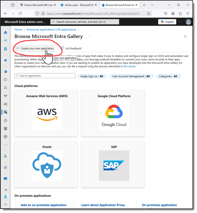Open a new browser tab

coord(144,5)
